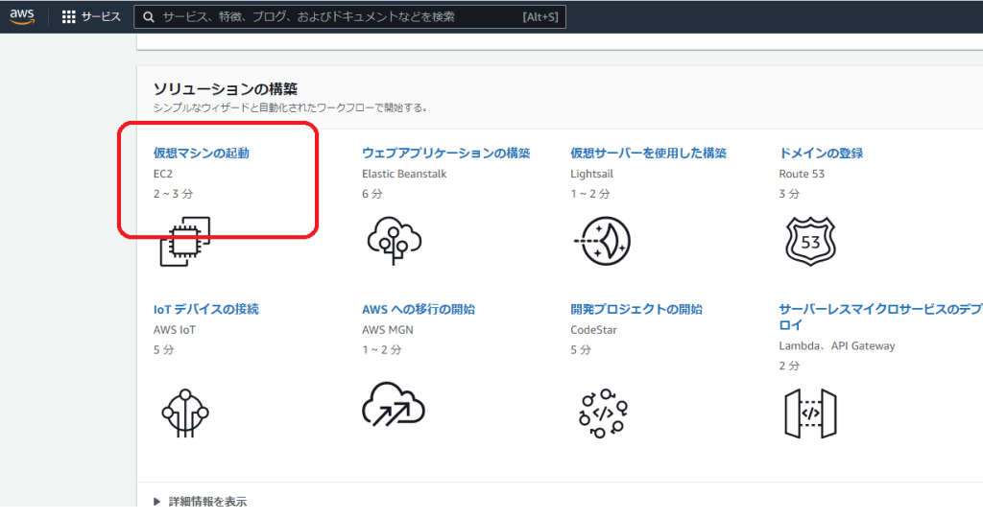The image size is (983, 520).
Task: Expand 詳細情報を表示 section
Action: click(x=202, y=501)
